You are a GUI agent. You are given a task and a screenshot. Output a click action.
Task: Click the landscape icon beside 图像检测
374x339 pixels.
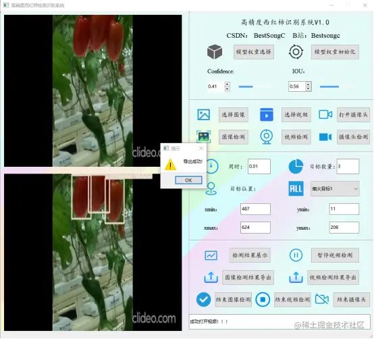click(203, 136)
